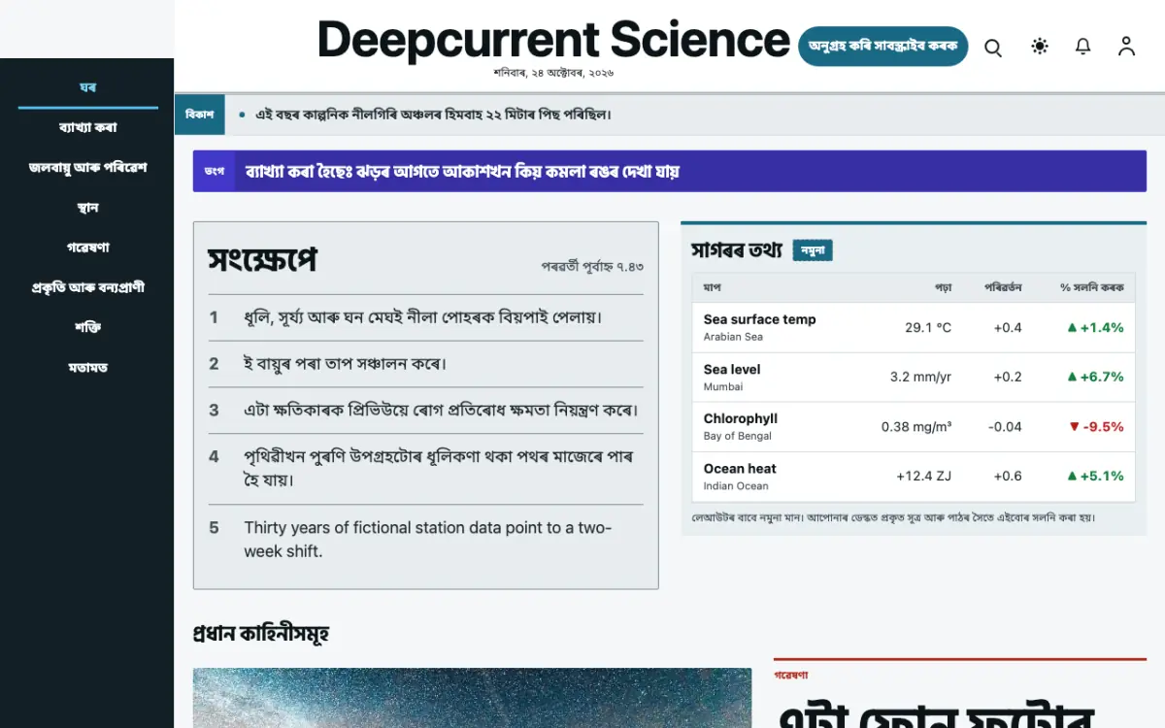Screen dimensions: 1165x728
Task: Open the Deepcurrent Science homepage title
Action: coord(553,40)
